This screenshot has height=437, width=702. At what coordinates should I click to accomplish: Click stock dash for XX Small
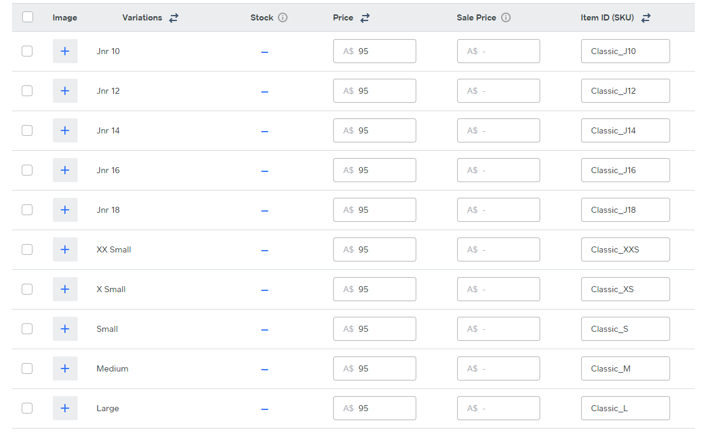coord(265,251)
